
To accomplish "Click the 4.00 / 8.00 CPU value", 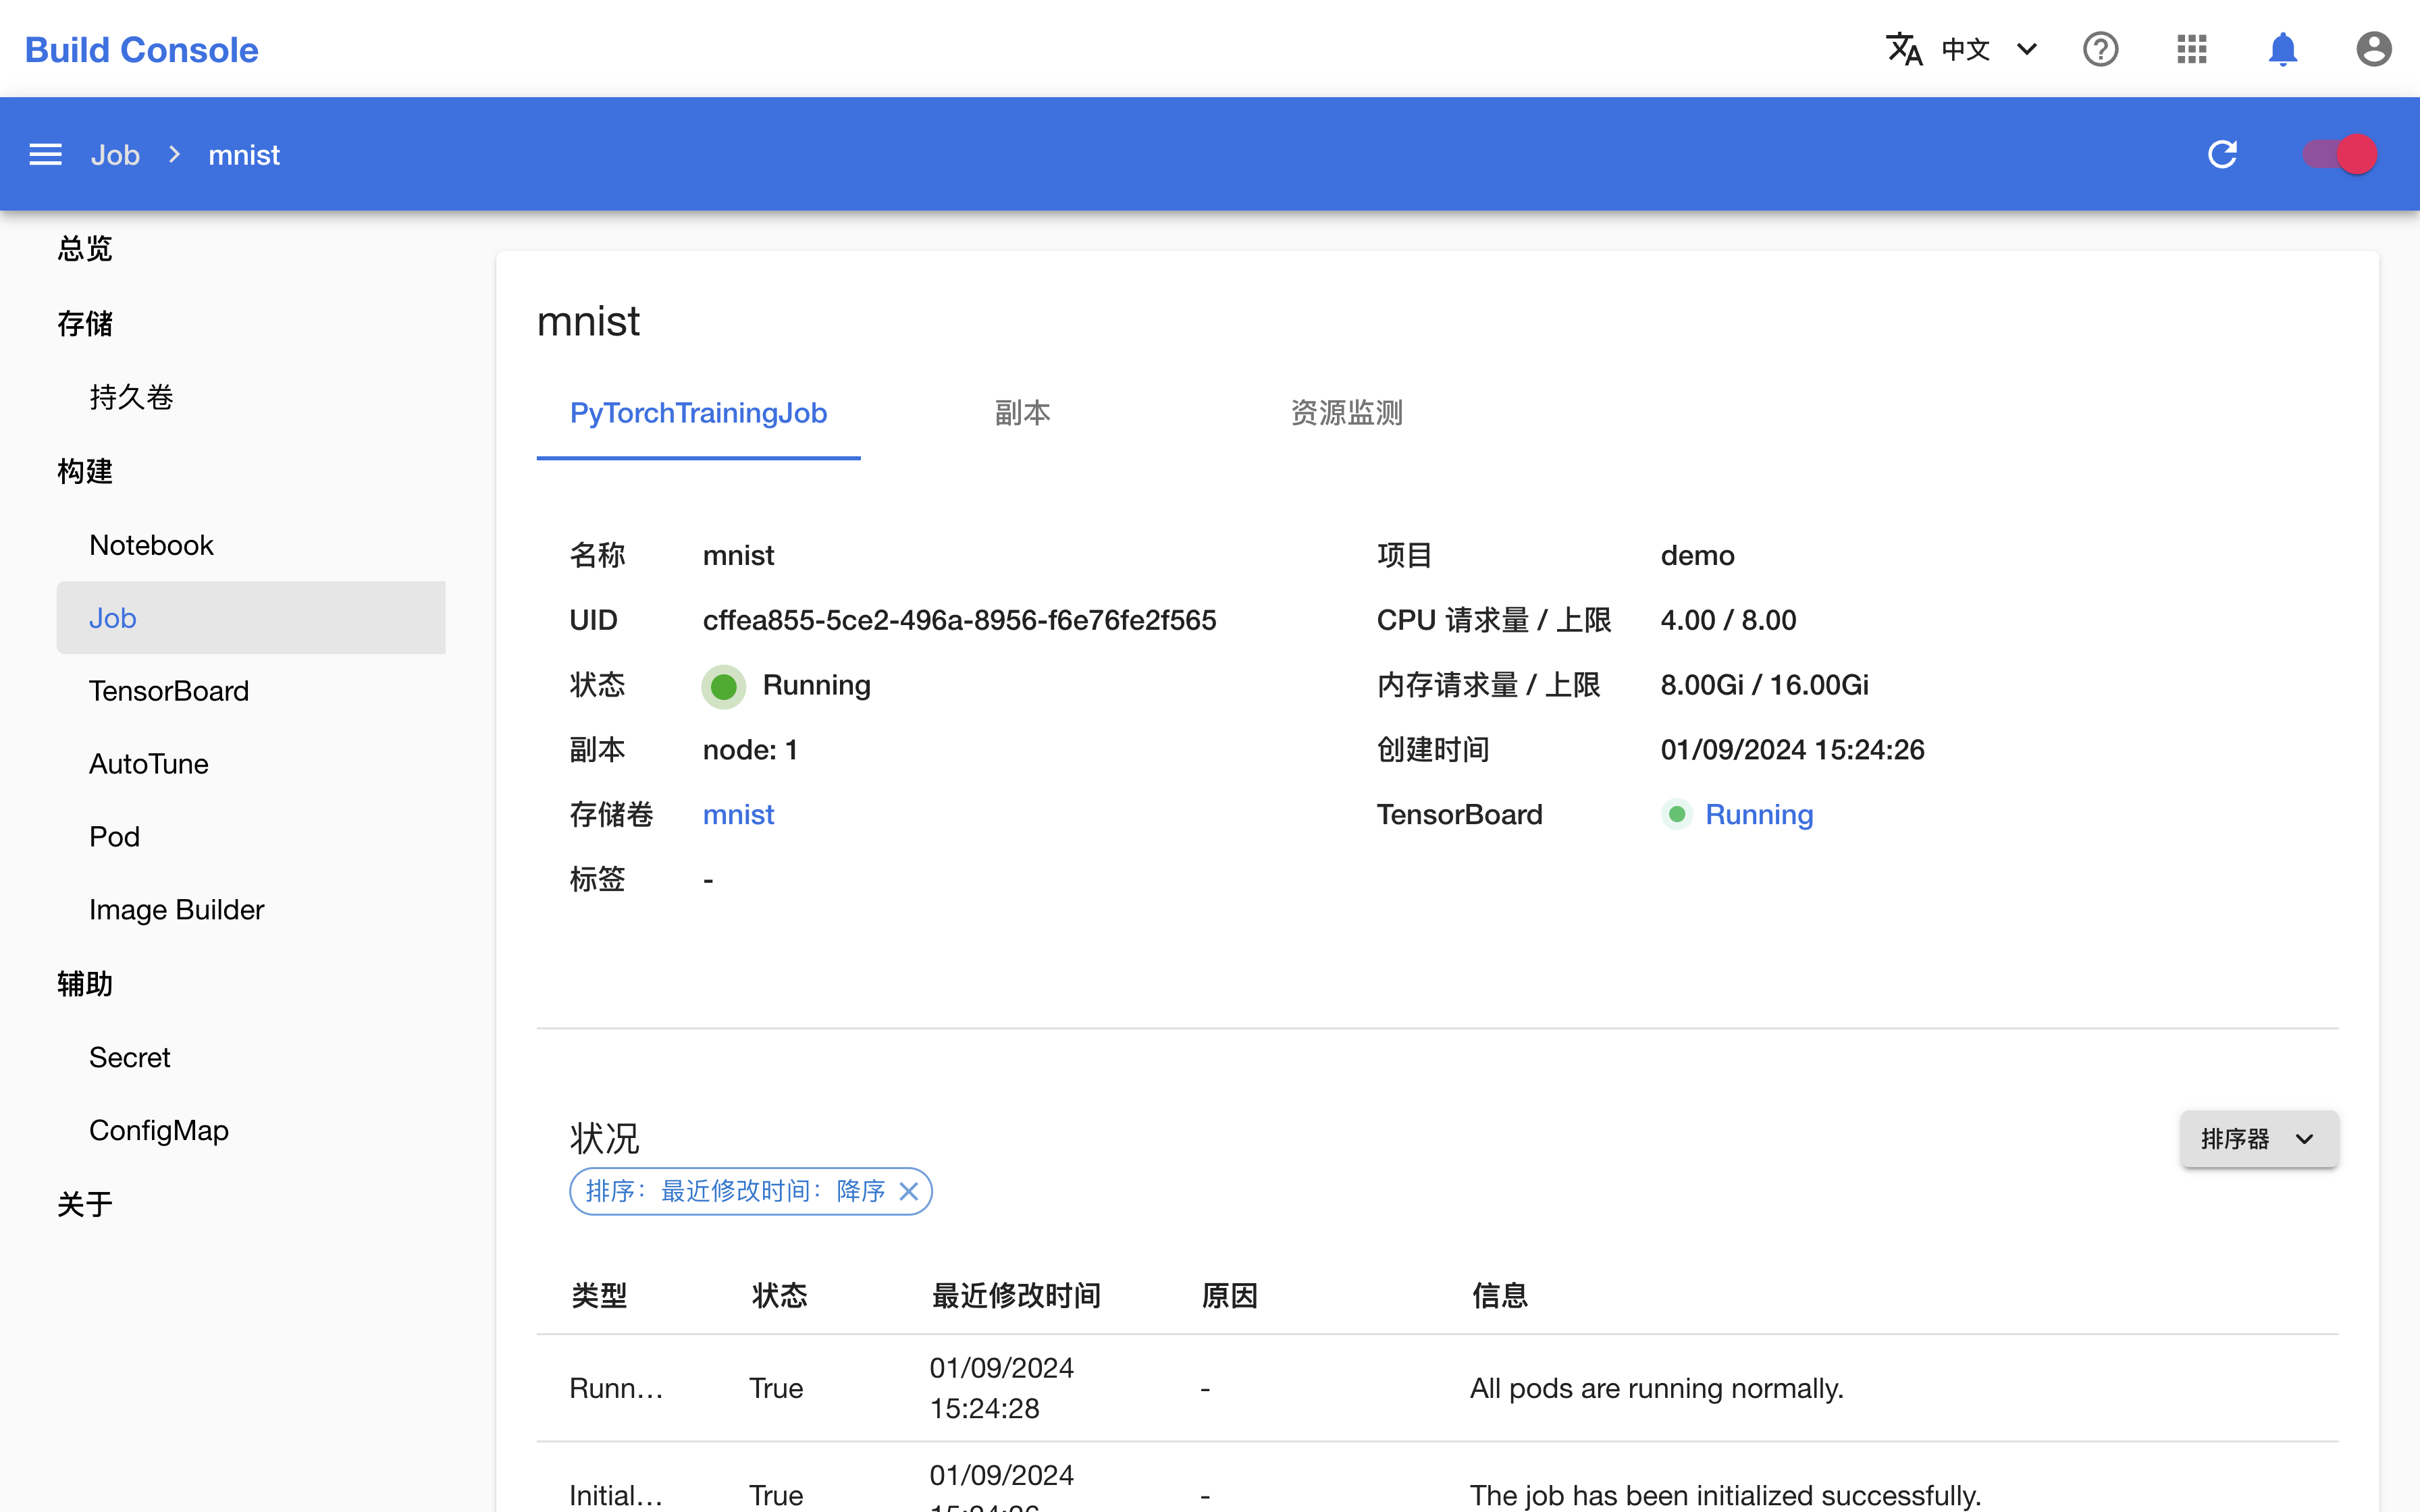I will click(x=1728, y=620).
